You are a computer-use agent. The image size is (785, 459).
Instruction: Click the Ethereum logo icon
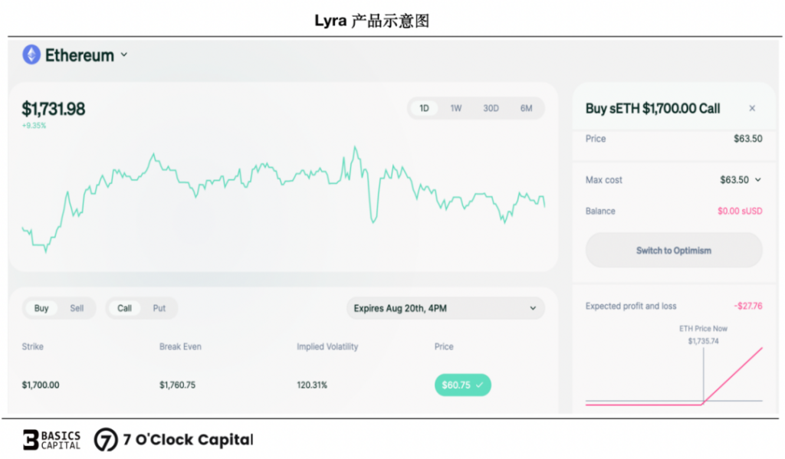pos(31,54)
